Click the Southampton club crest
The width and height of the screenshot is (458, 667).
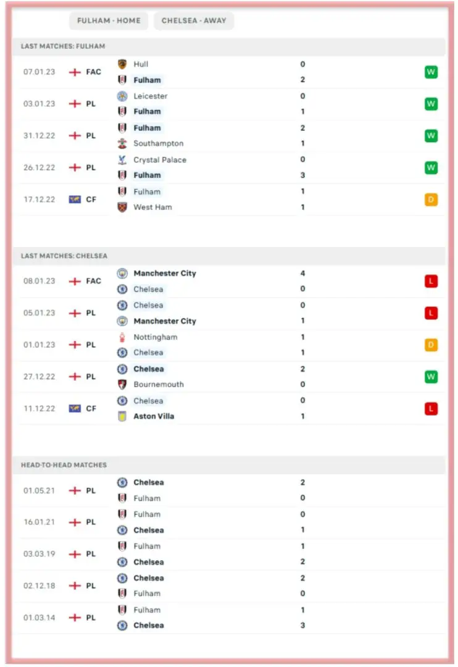point(122,143)
